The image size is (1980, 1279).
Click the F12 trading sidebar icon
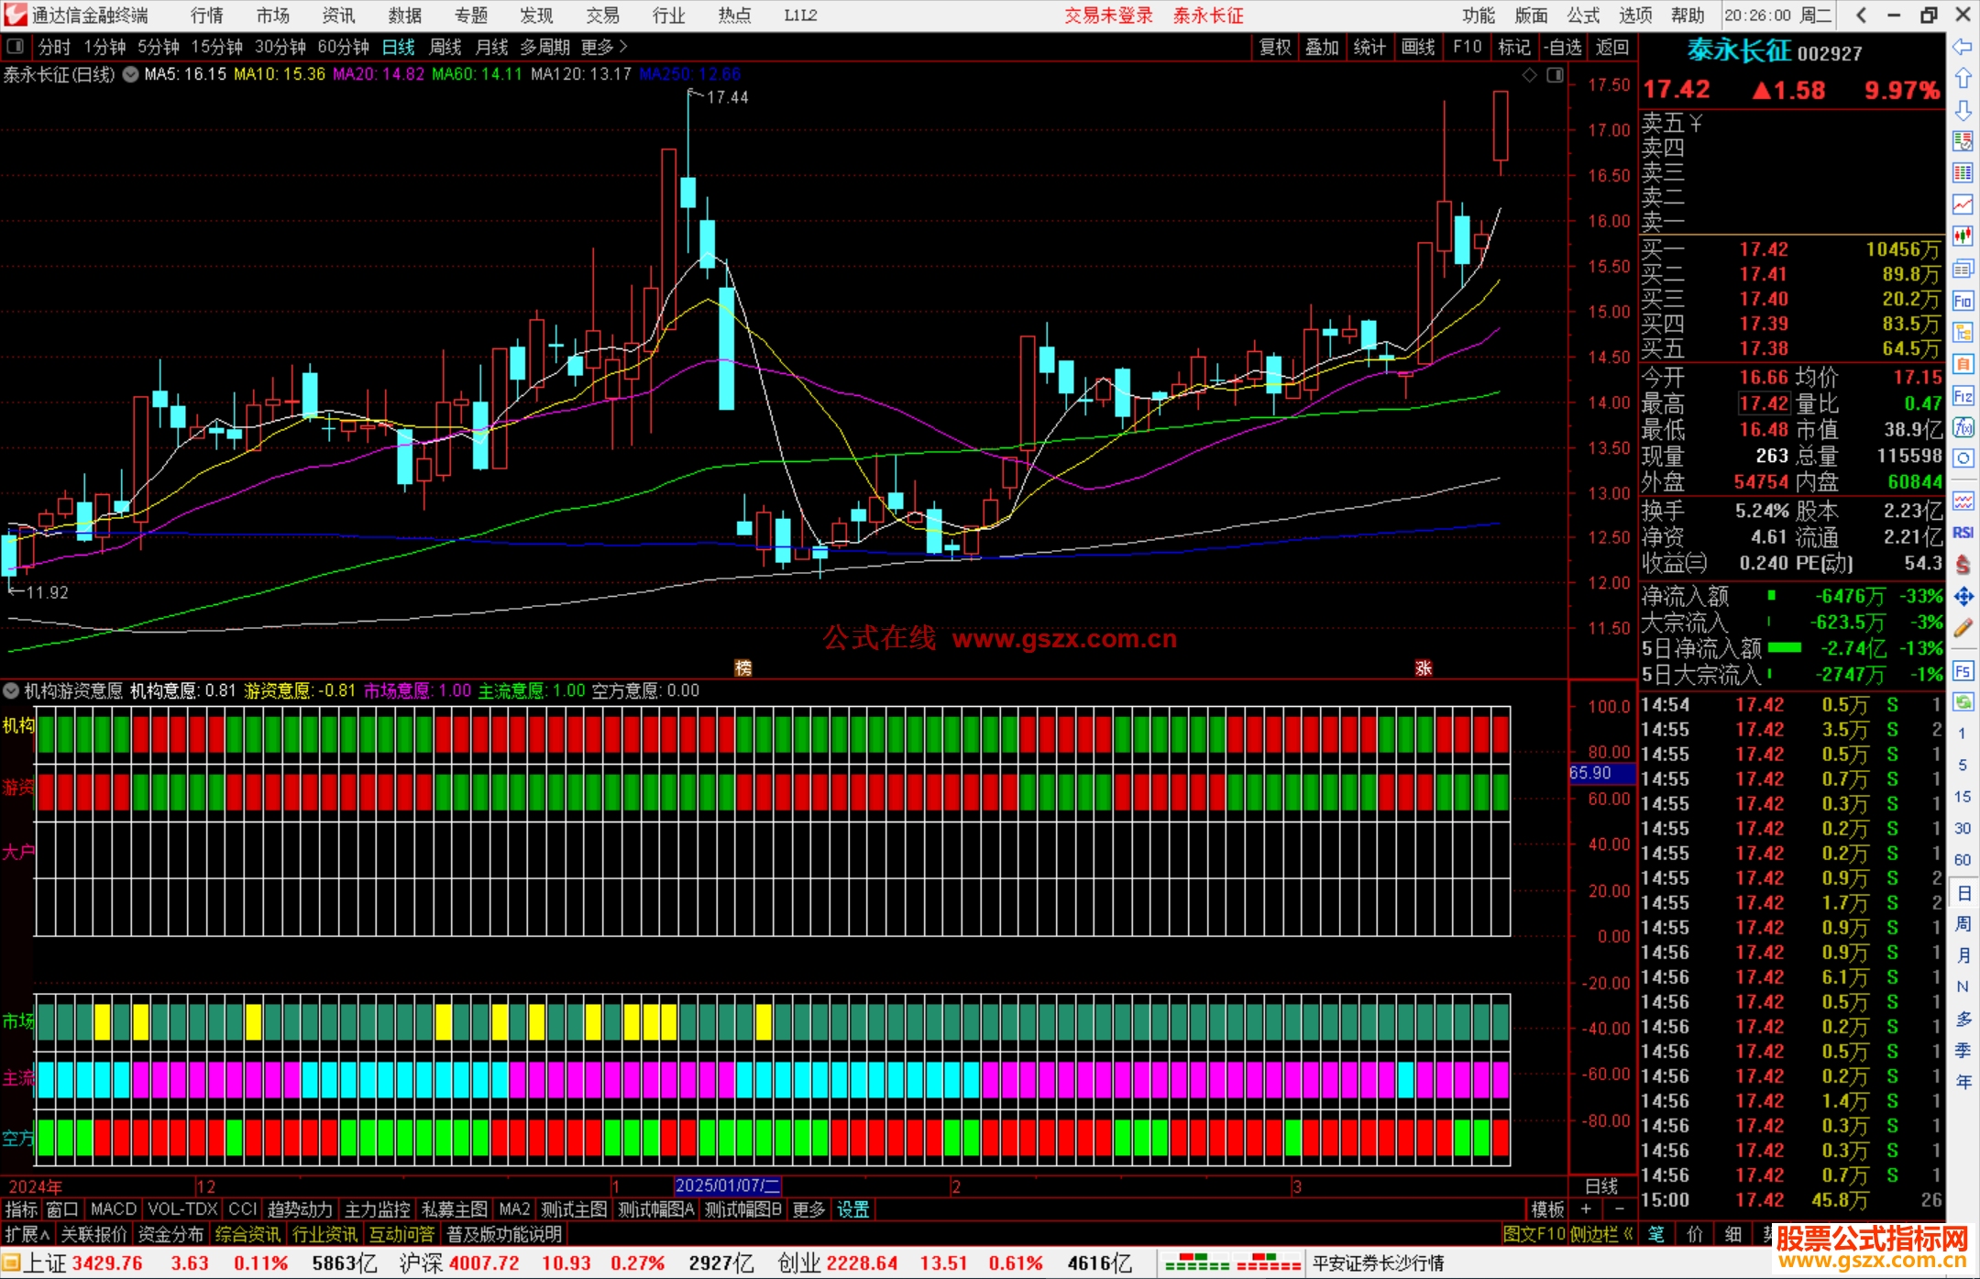(1963, 396)
